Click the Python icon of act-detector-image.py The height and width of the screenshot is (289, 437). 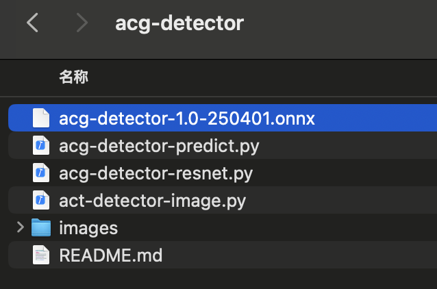[41, 200]
